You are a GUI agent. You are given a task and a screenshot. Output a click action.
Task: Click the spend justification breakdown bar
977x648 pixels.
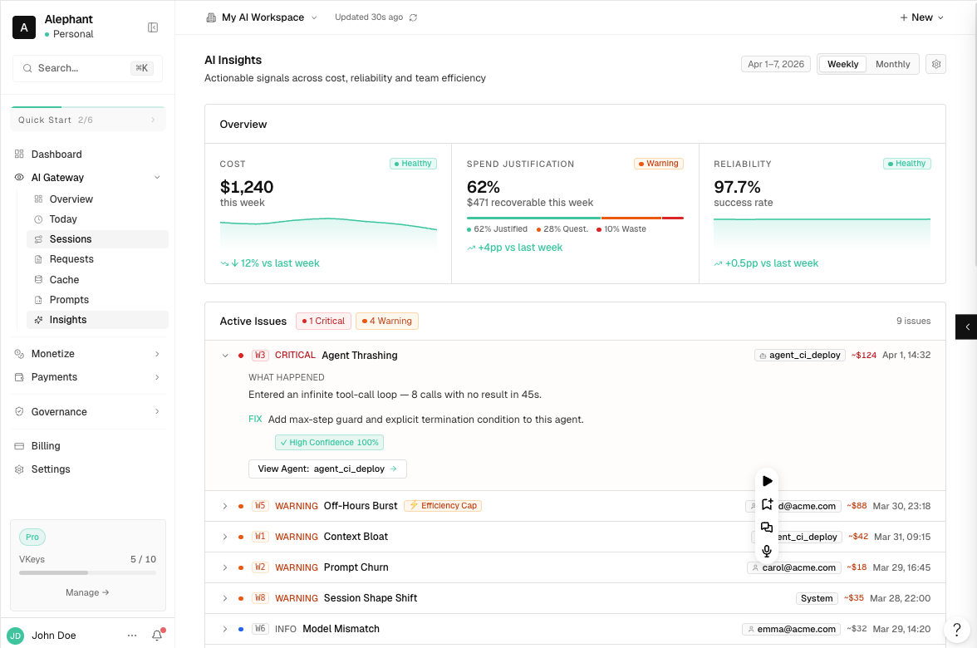coord(575,218)
